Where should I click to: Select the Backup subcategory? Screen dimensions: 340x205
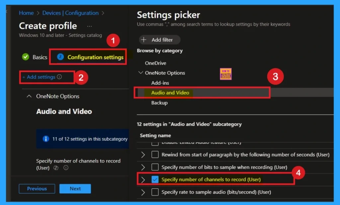point(159,103)
